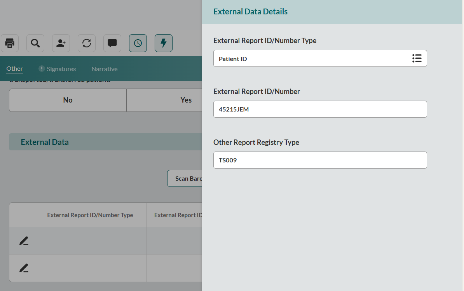This screenshot has width=464, height=291.
Task: Click the clock icon button
Action: (x=138, y=43)
